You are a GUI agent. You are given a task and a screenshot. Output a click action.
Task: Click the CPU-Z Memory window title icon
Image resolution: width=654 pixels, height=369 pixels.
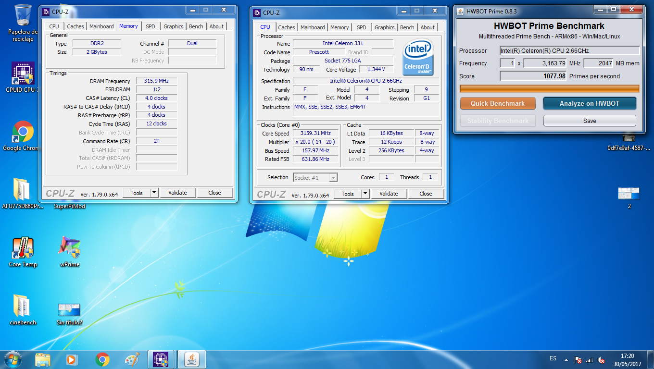tap(46, 12)
